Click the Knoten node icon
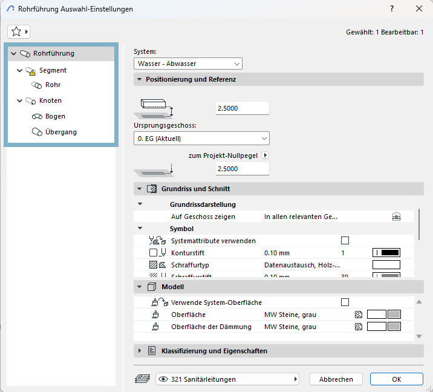The width and height of the screenshot is (433, 392). pos(31,101)
